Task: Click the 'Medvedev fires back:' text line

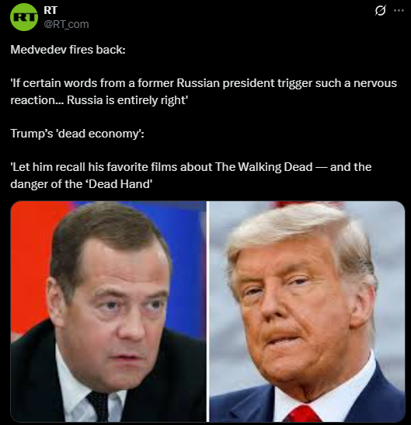Action: point(68,50)
